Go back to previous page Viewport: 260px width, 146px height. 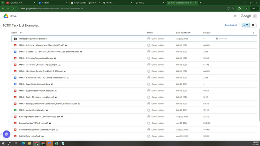(x=3, y=8)
